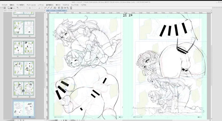Click the Fill icon in the toolbar
This screenshot has height=121, width=222.
tap(30, 8)
